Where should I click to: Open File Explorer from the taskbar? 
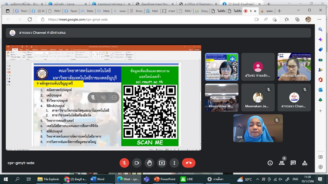(48, 179)
